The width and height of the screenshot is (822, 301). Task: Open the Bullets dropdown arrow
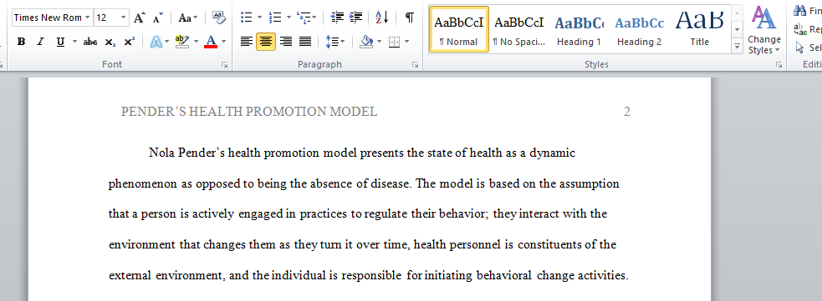coord(260,18)
